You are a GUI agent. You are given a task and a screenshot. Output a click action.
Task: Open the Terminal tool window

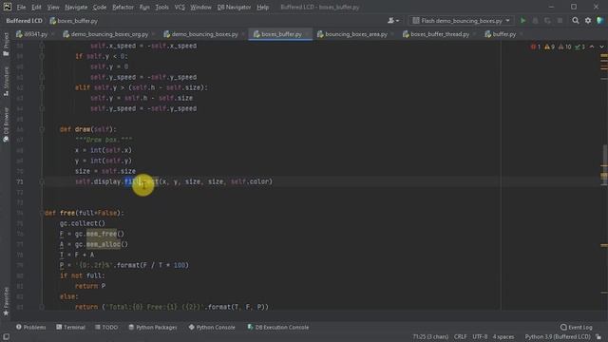point(70,327)
